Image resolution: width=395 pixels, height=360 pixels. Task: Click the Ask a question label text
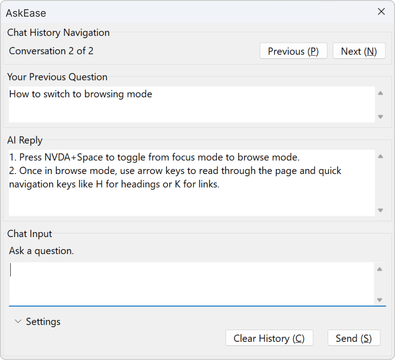(41, 251)
